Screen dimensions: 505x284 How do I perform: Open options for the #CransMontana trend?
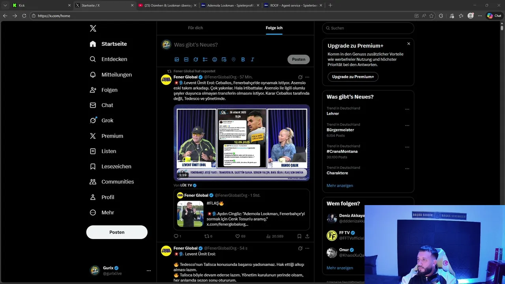(x=407, y=147)
